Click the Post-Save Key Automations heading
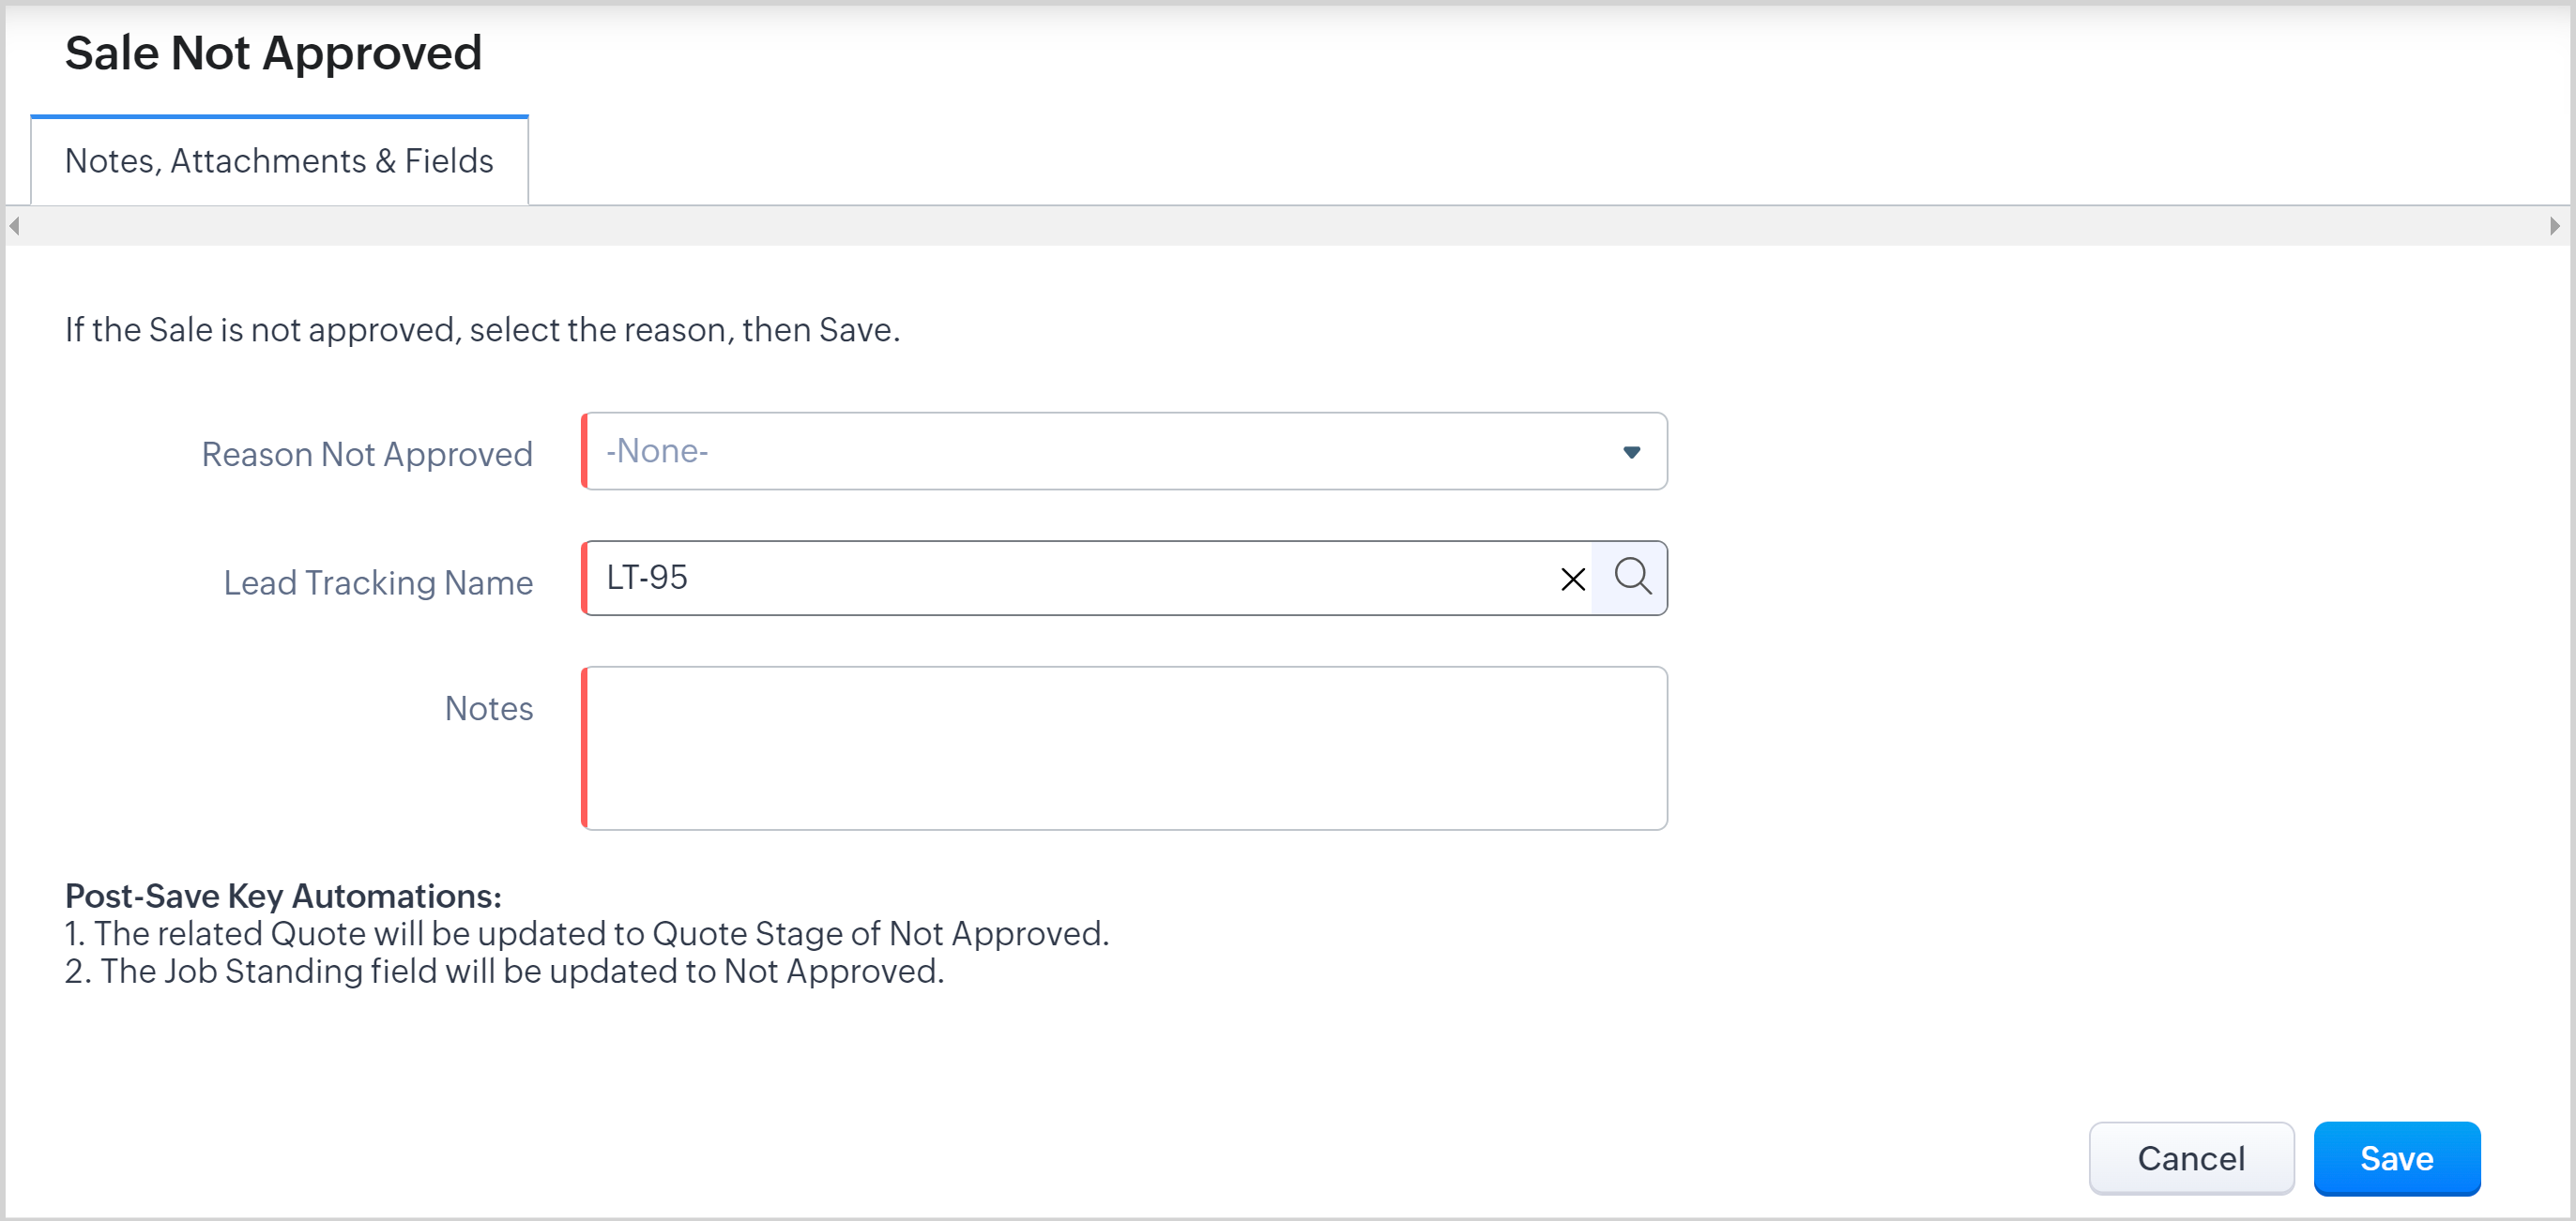The width and height of the screenshot is (2576, 1221). pos(283,897)
